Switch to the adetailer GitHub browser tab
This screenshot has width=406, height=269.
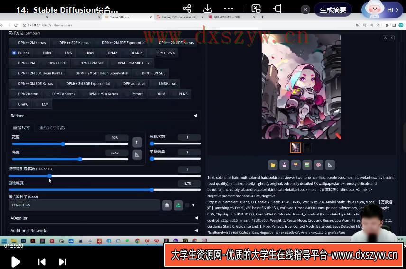click(179, 17)
